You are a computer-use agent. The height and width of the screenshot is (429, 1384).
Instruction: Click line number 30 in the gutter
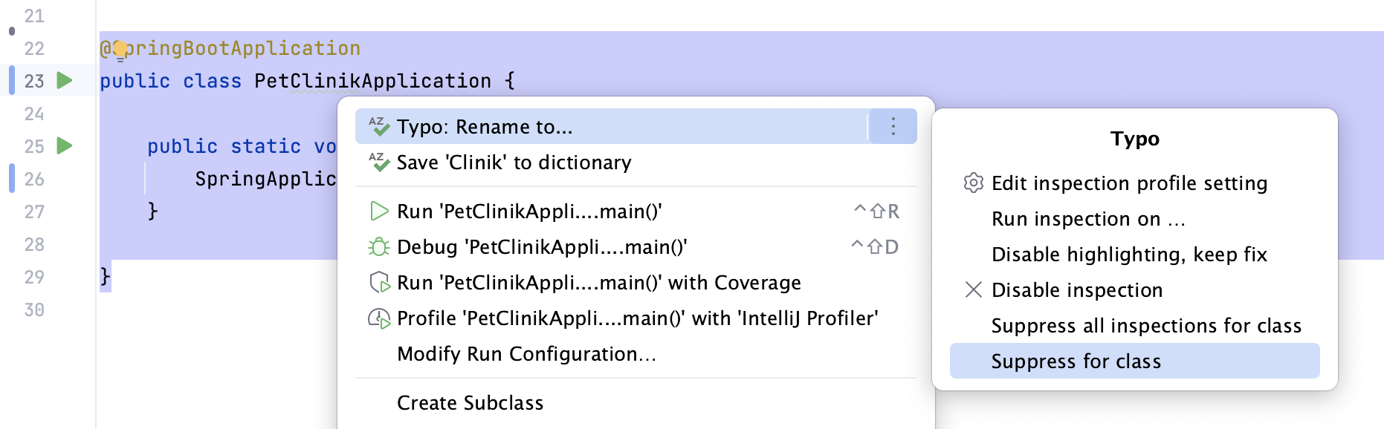coord(34,310)
